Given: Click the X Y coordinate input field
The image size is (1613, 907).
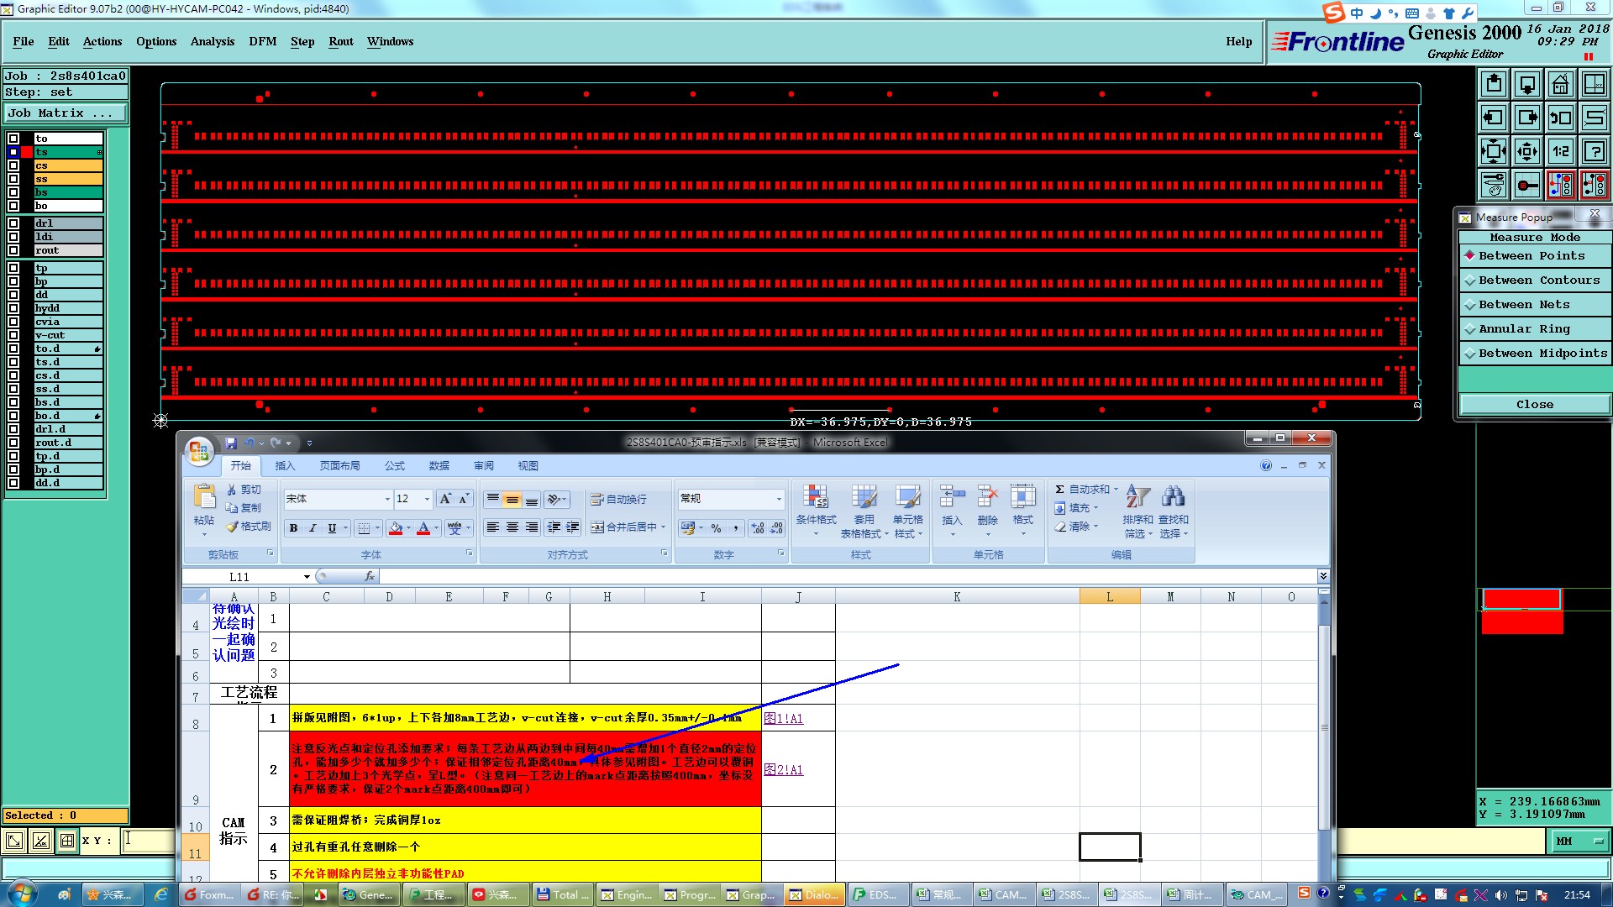Looking at the screenshot, I should click(149, 840).
